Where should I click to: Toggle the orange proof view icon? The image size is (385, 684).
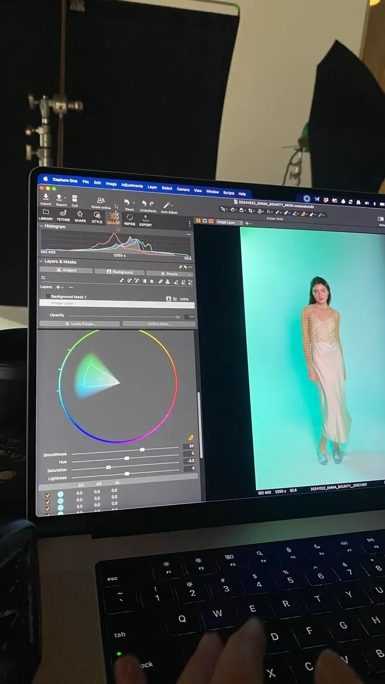tap(211, 221)
